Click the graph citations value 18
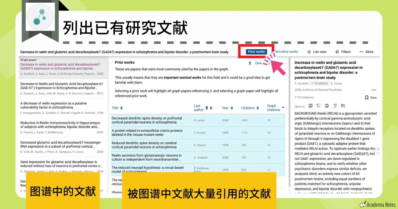The width and height of the screenshot is (398, 209). (269, 120)
